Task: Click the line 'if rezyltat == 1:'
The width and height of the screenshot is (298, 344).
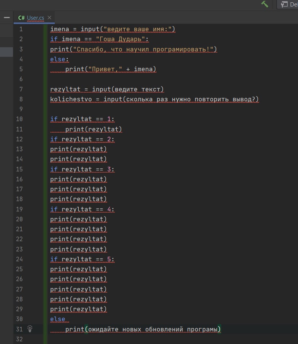Action: pos(82,119)
